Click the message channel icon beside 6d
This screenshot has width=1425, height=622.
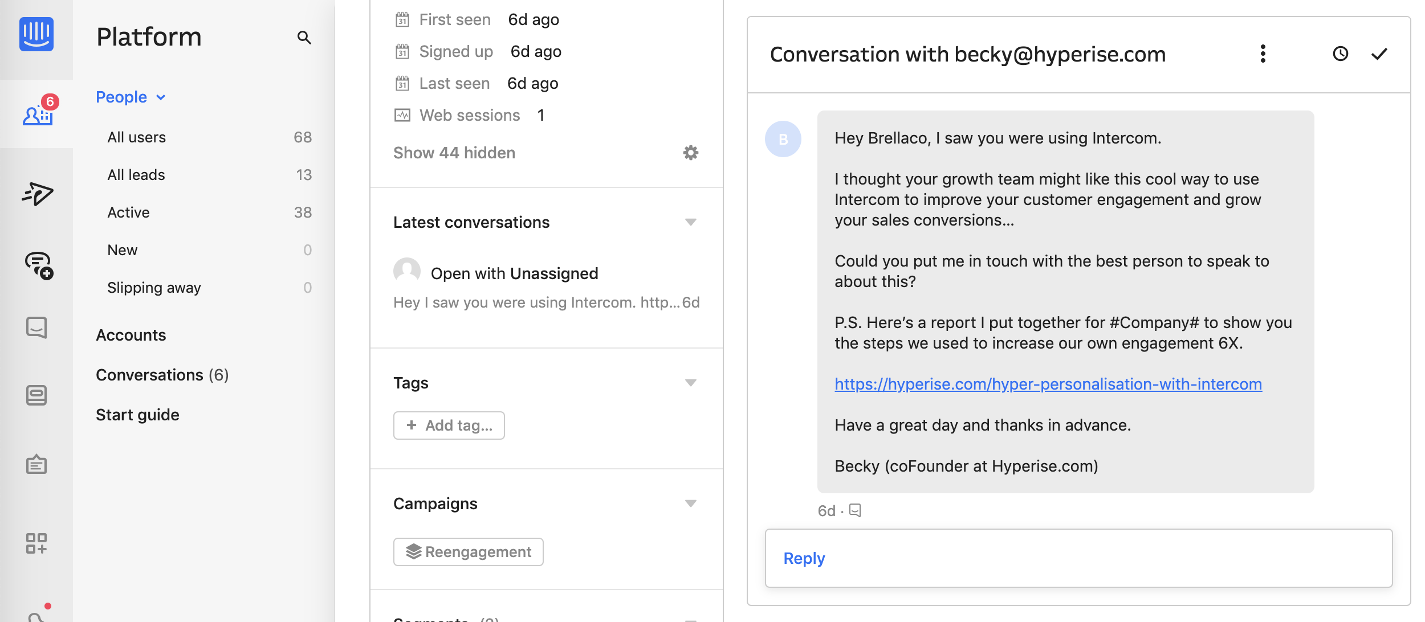pyautogui.click(x=855, y=510)
